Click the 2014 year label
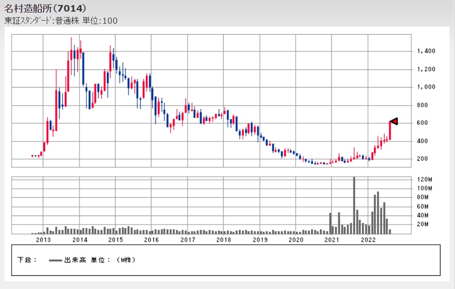The height and width of the screenshot is (289, 455). pos(80,240)
